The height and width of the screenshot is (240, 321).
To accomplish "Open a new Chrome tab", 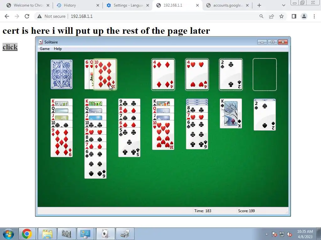I will coord(259,6).
